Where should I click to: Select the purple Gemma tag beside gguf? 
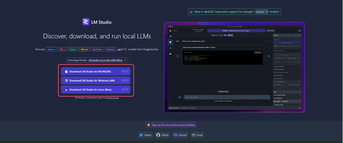(111, 49)
